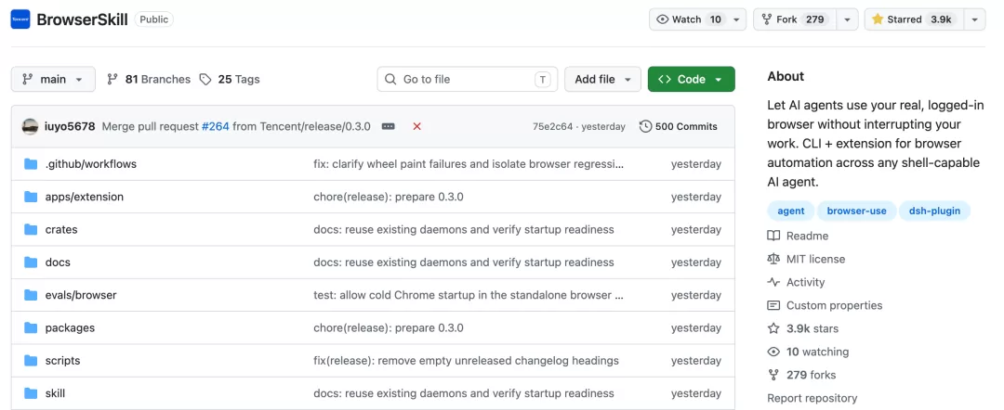Viewport: 1004px width, 410px height.
Task: Open commit 'fix: clarify wheel paint failures' message
Action: [469, 164]
